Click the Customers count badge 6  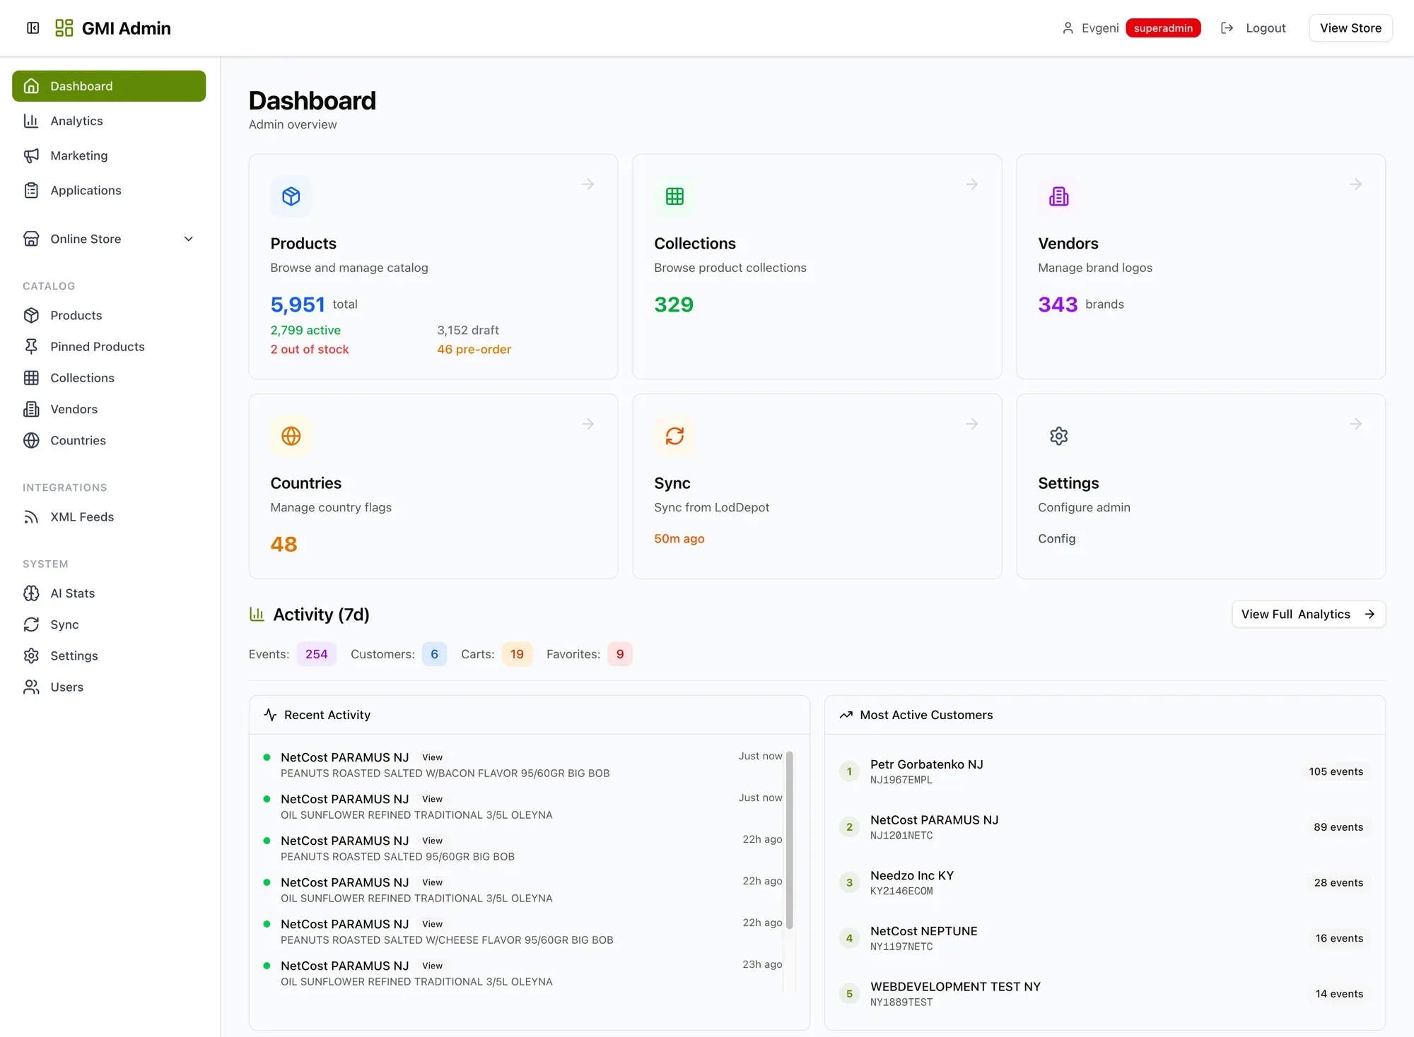pos(434,654)
